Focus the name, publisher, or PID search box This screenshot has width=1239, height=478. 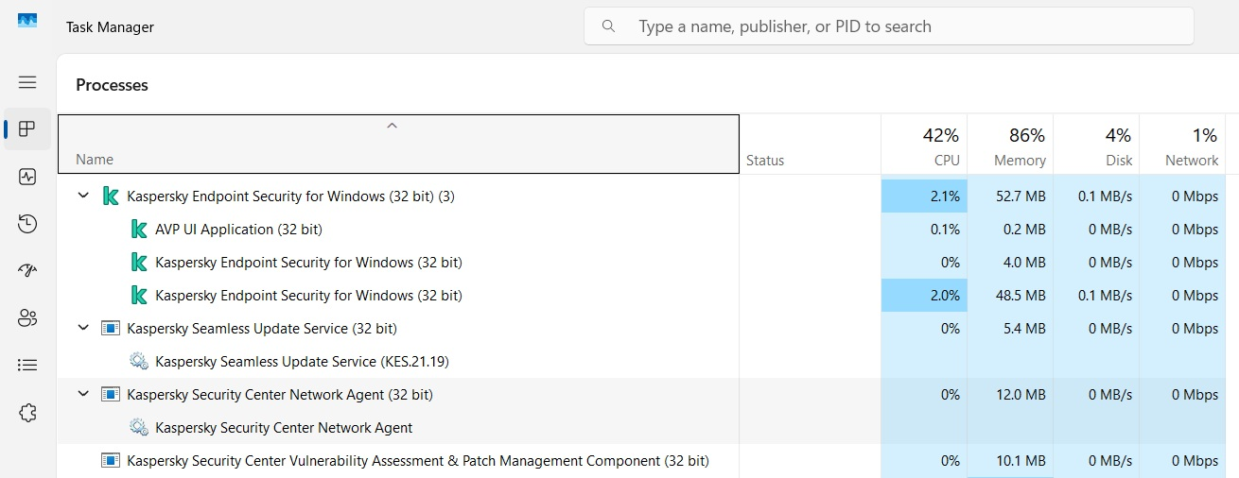(x=889, y=26)
